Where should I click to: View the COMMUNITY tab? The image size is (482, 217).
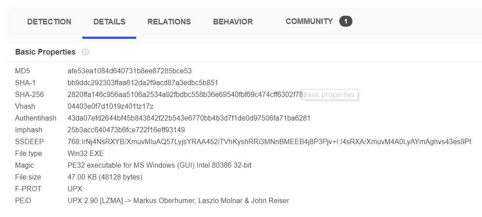click(x=309, y=21)
